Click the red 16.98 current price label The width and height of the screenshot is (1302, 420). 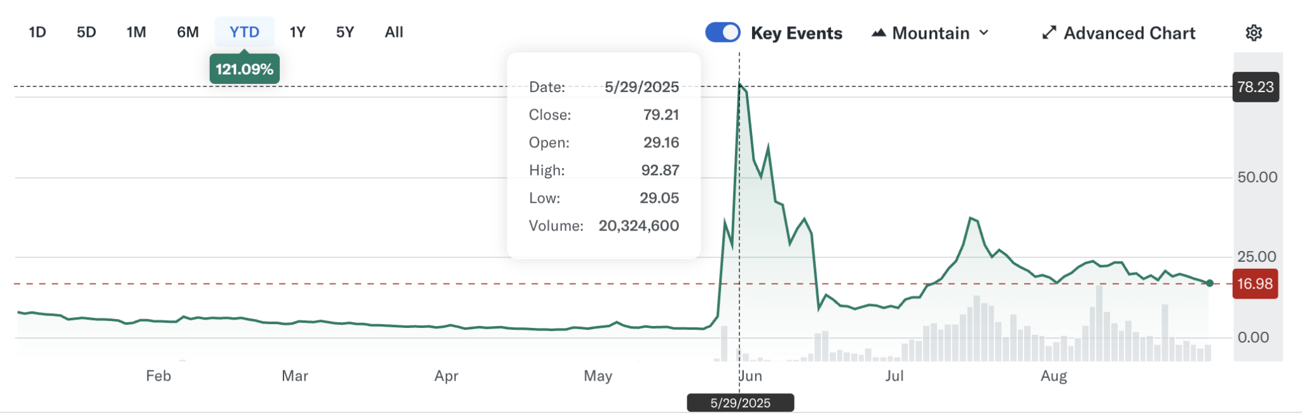(x=1256, y=284)
